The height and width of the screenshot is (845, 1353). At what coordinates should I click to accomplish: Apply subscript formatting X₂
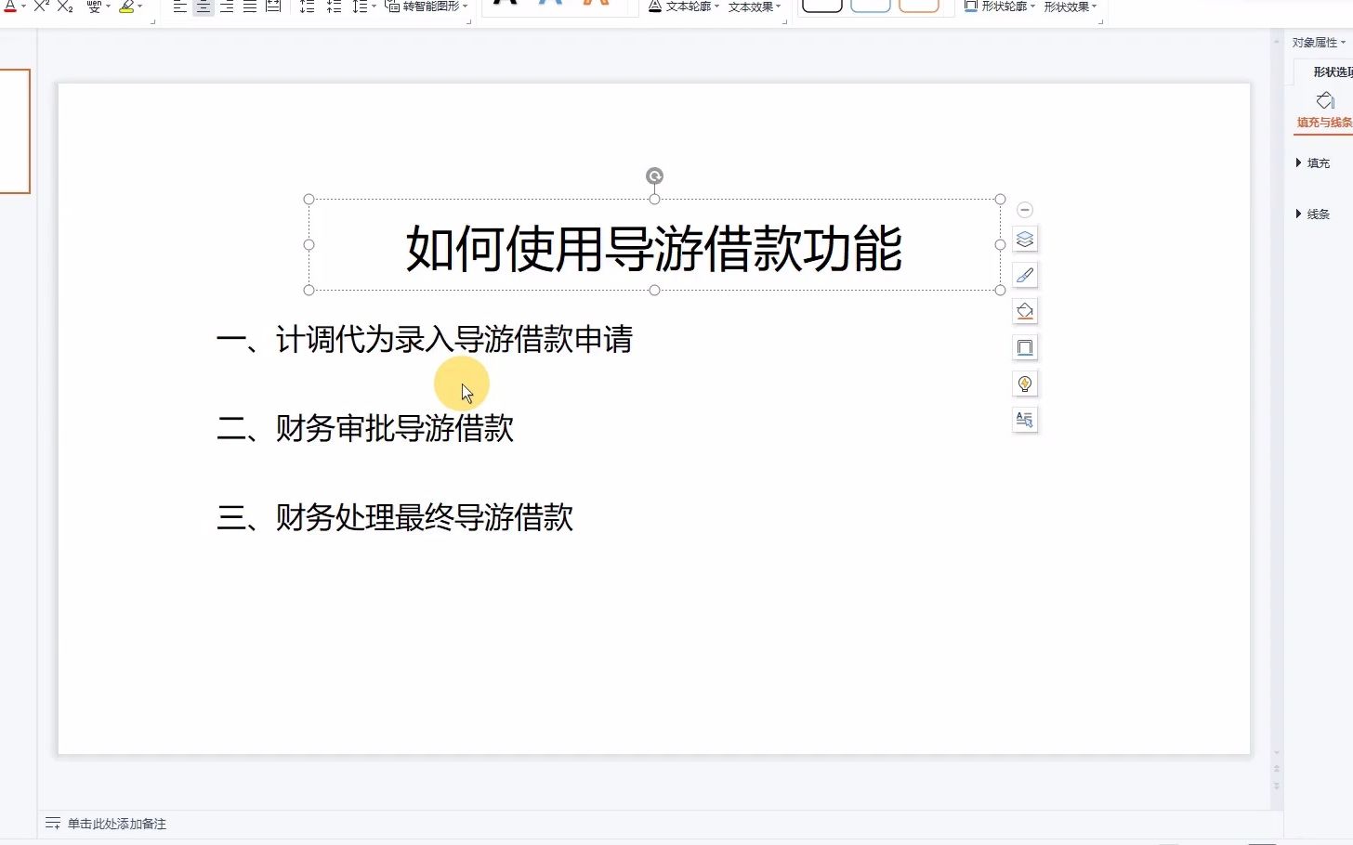coord(63,6)
